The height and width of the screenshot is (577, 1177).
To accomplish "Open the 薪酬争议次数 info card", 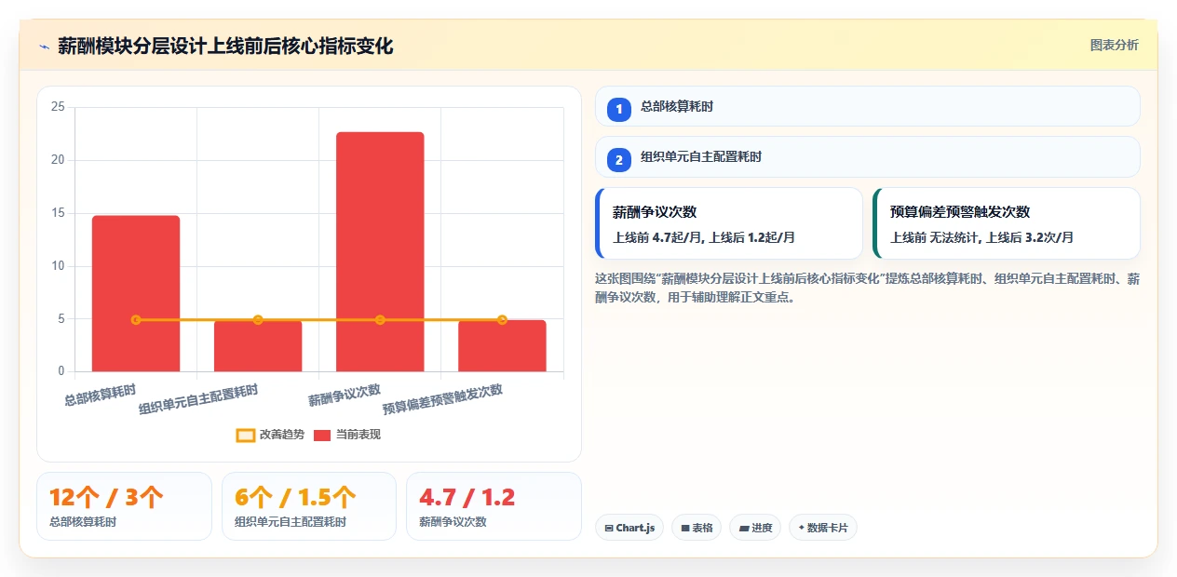I will [729, 223].
